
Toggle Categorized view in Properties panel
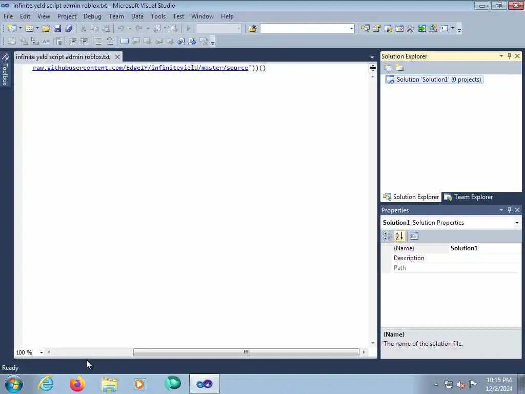(387, 236)
